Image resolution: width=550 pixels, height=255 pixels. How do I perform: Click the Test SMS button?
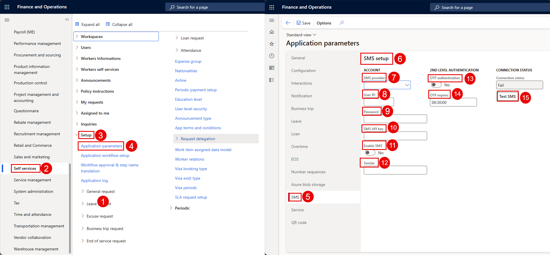pyautogui.click(x=507, y=96)
